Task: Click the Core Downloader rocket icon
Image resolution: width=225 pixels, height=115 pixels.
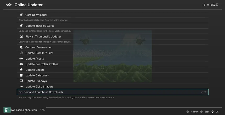Action: (21, 15)
